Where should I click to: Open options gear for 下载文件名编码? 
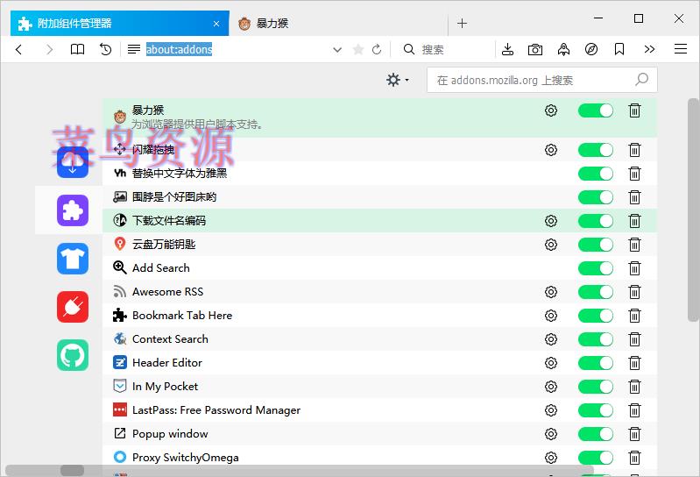(551, 221)
